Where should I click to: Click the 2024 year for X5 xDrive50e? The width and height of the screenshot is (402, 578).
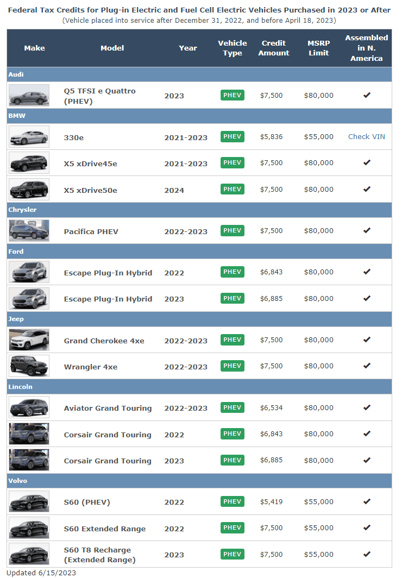coord(174,190)
